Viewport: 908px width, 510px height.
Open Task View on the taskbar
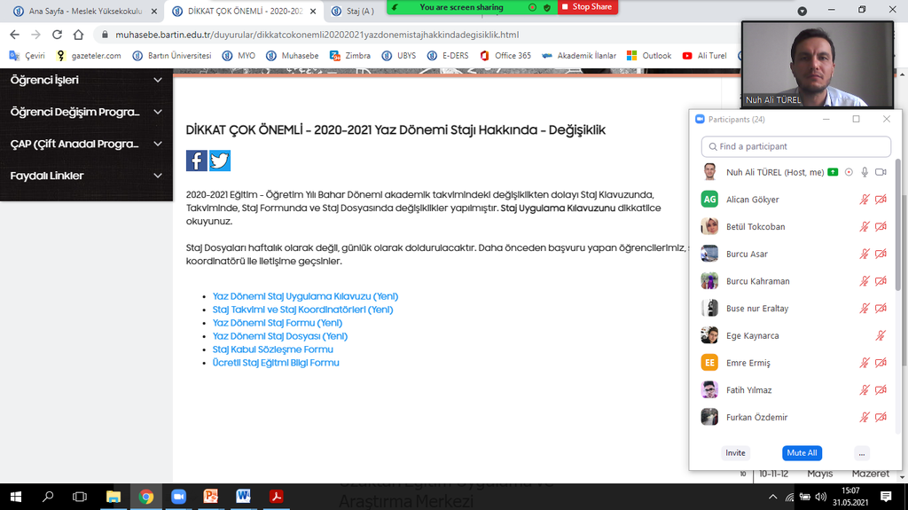click(x=80, y=497)
